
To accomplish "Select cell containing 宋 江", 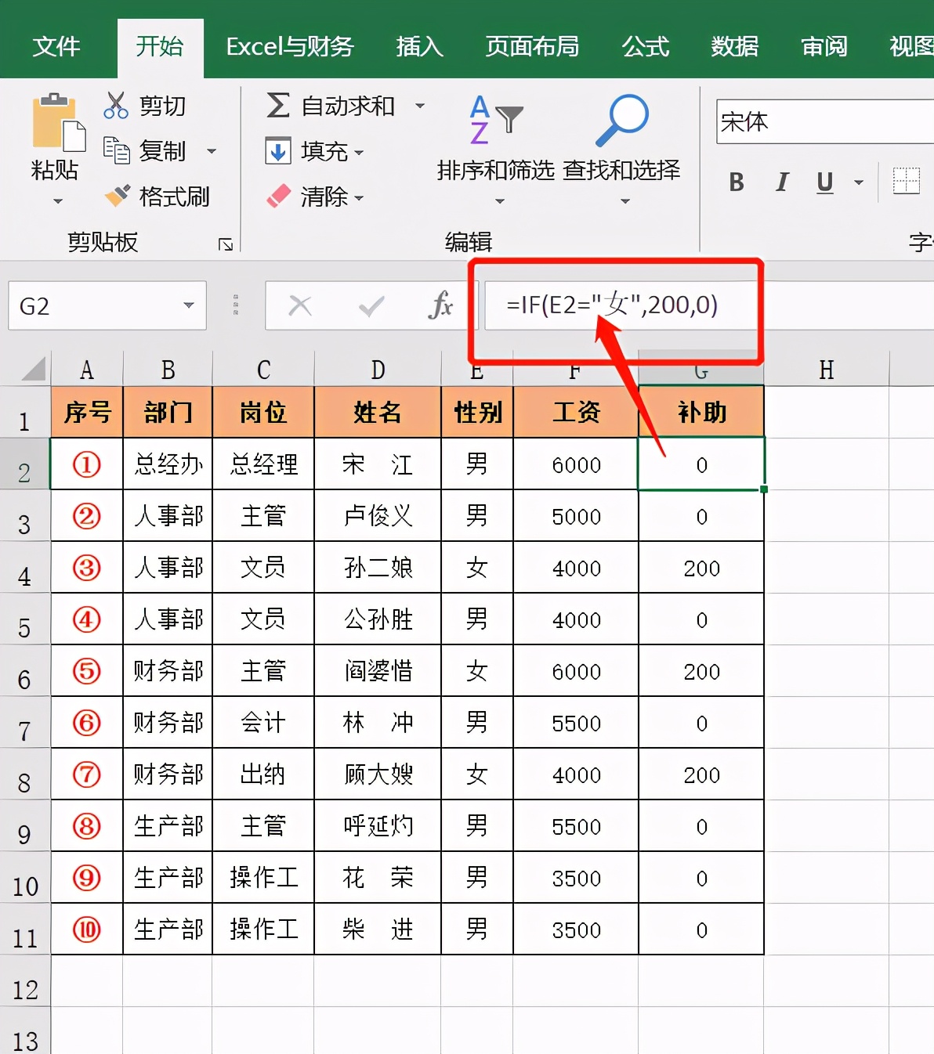I will [x=378, y=464].
